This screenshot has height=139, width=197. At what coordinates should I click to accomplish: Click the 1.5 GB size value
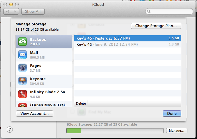[x=174, y=38]
